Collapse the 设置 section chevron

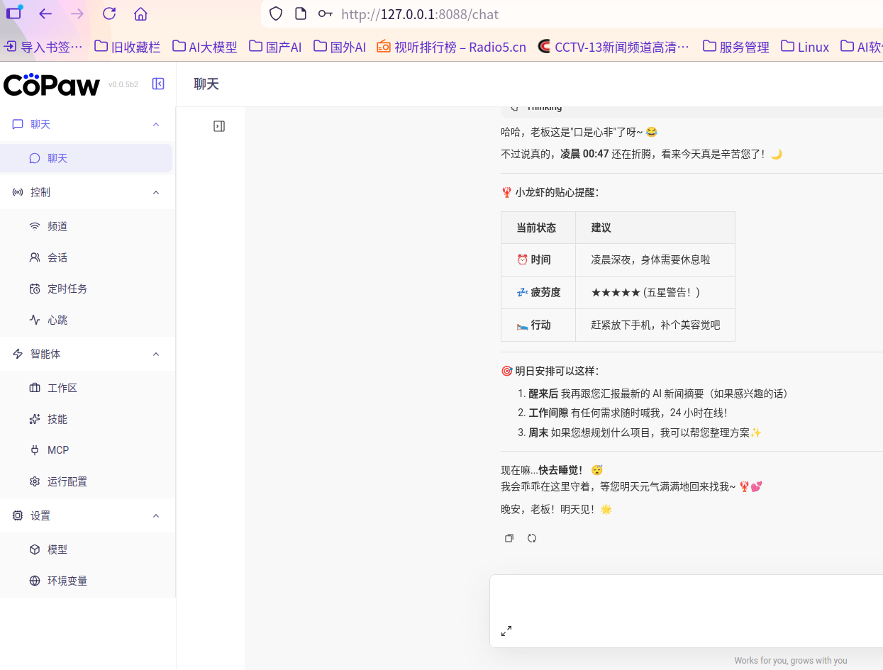click(155, 515)
